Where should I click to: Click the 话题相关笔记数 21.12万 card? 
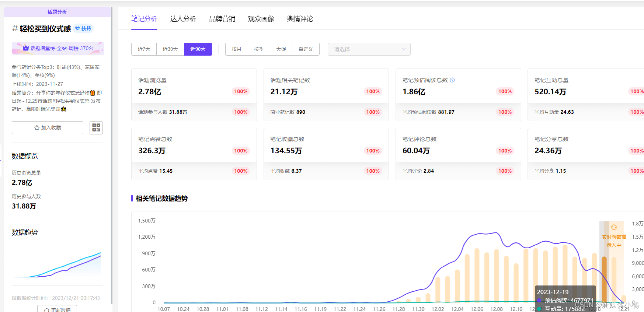point(326,86)
